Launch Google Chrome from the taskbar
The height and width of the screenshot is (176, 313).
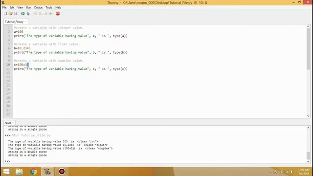[33, 172]
